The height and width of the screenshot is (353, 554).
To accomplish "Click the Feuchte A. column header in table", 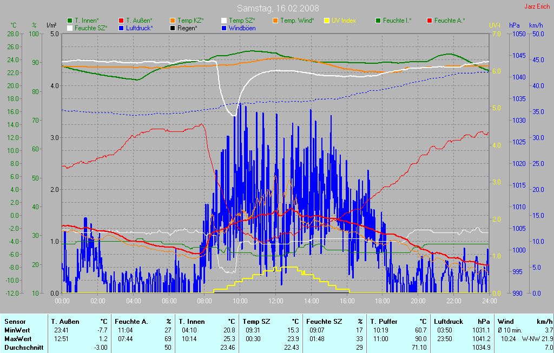I will [131, 322].
